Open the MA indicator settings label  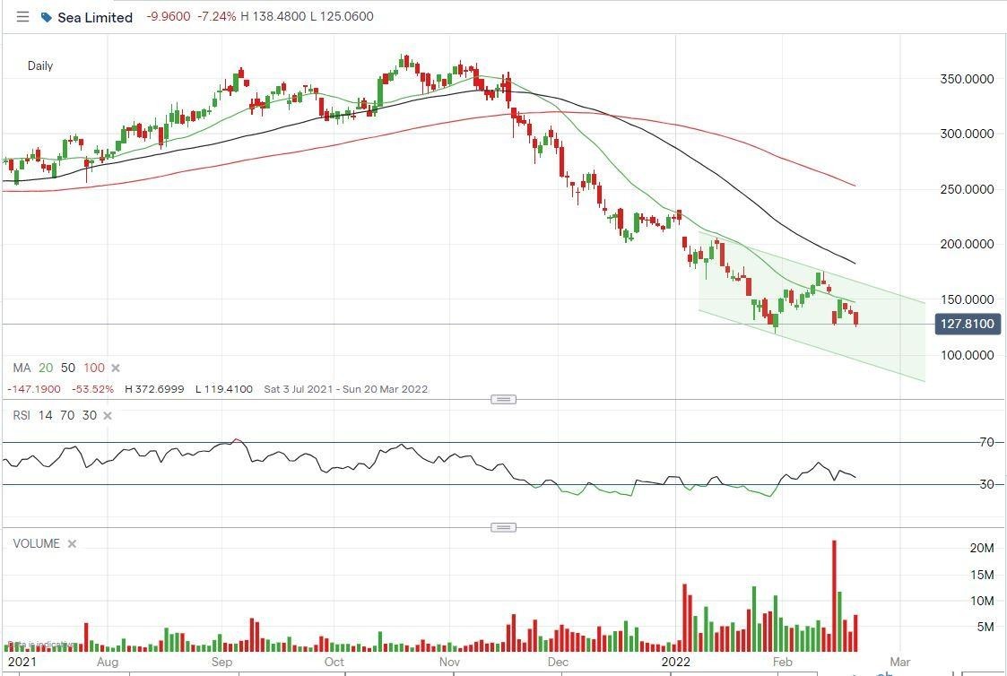click(22, 368)
